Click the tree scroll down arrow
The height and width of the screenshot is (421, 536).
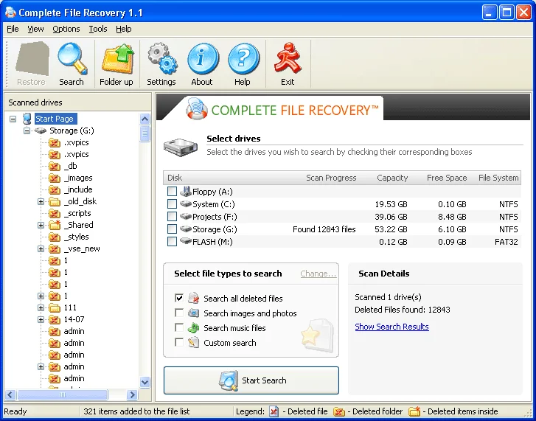coord(145,382)
